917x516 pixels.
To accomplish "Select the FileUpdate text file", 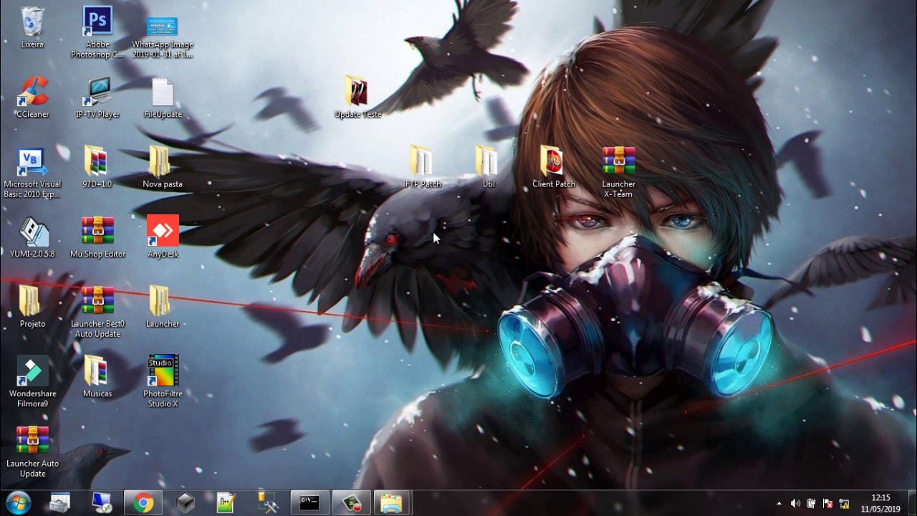I will [x=163, y=97].
